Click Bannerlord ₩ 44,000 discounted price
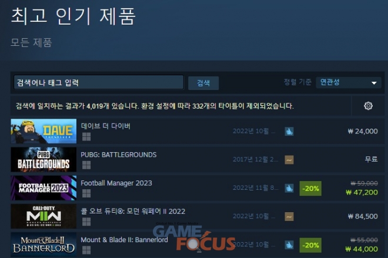388x258 pixels. tap(362, 249)
